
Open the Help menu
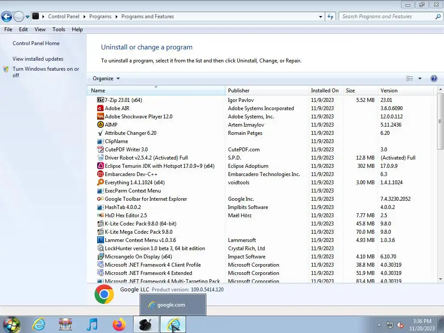pos(77,29)
